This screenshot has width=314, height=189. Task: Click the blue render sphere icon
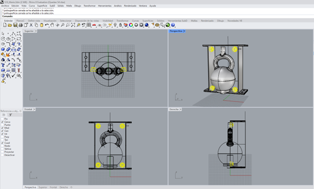click(x=147, y=25)
